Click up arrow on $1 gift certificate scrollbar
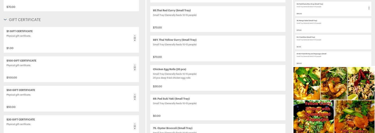This screenshot has width=375, height=133. (x=135, y=35)
